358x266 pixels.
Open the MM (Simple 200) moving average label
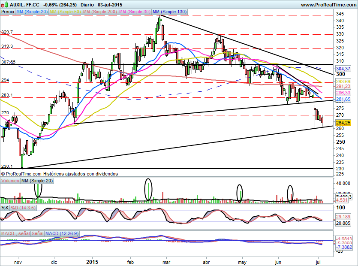(100, 12)
